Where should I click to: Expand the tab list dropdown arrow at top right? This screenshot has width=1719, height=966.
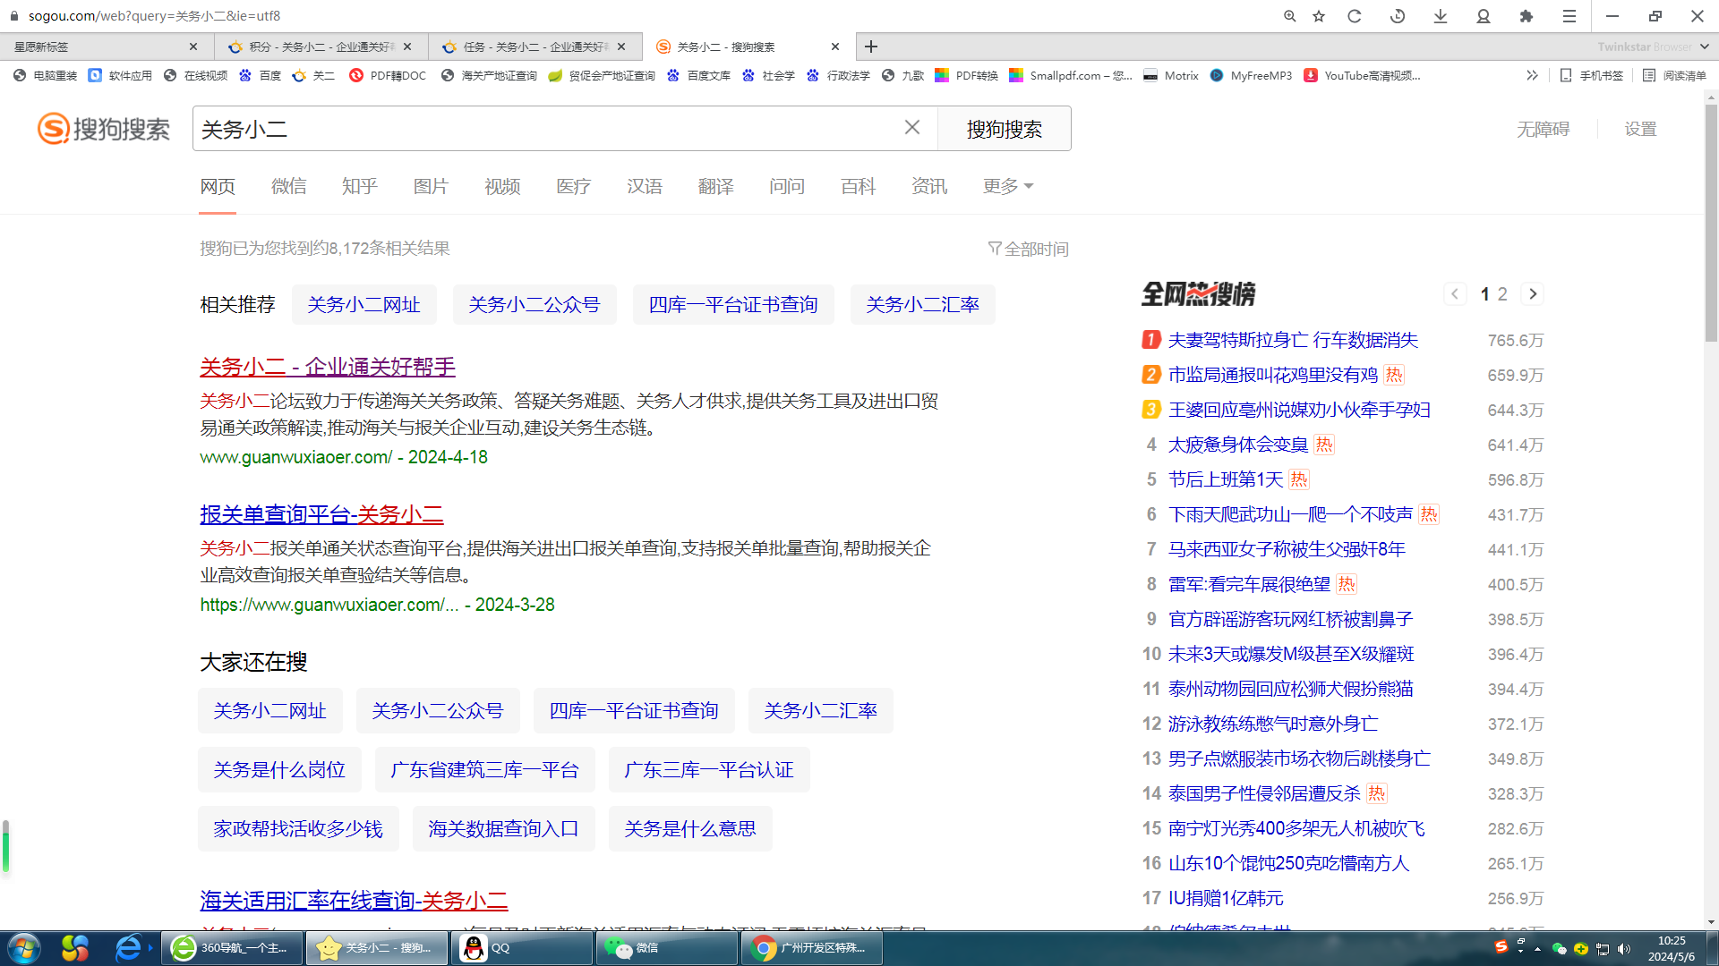pos(1704,47)
